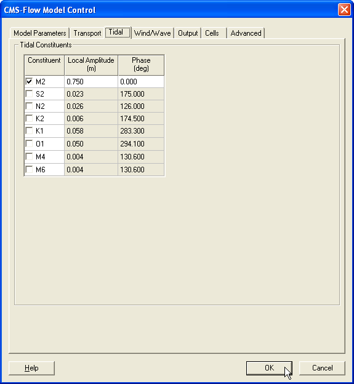This screenshot has width=354, height=384.
Task: Edit the M2 local amplitude field
Action: click(91, 82)
